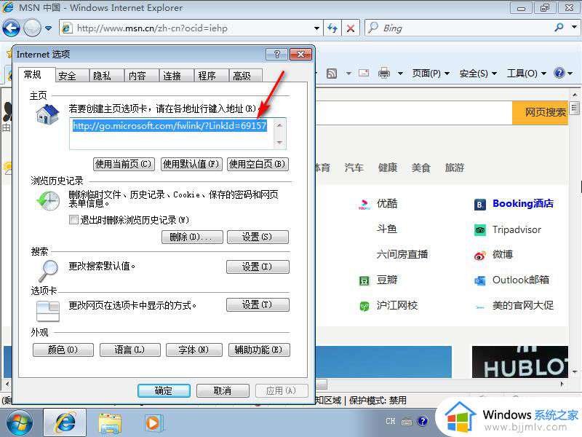
Task: Click the 辅助功能(E) button
Action: 259,350
